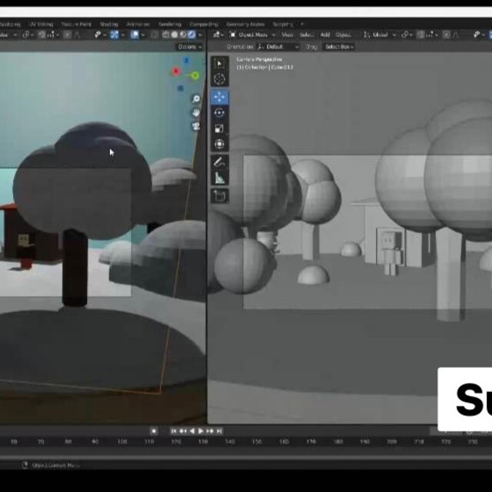492x492 pixels.
Task: Switch to the Geometry Nodes workspace tab
Action: tap(245, 24)
